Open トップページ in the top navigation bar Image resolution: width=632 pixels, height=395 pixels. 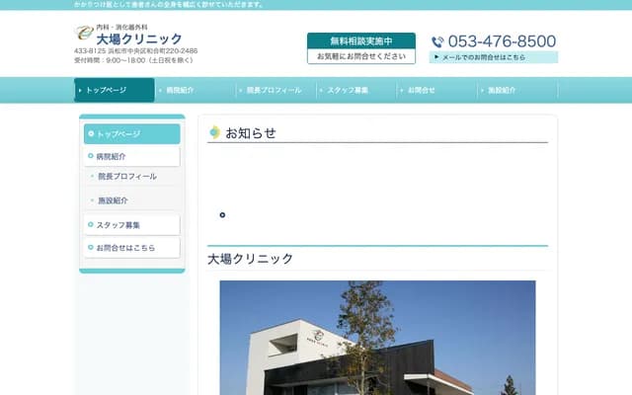point(115,90)
